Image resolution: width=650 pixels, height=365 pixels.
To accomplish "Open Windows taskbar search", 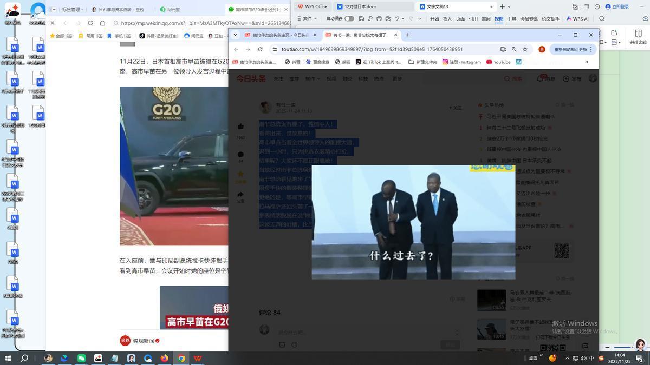I will point(24,358).
